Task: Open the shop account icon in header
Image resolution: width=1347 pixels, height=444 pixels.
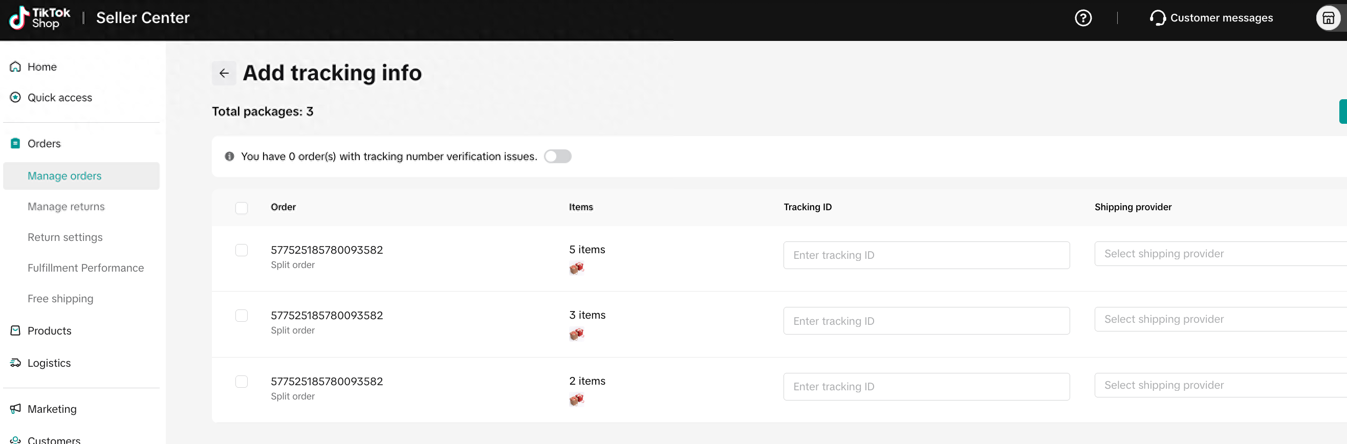Action: (1328, 18)
